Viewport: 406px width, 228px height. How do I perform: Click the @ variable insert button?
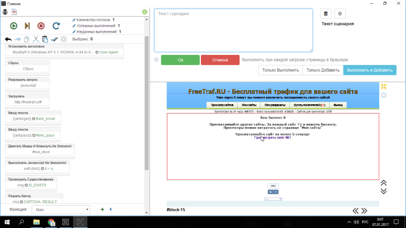340,13
